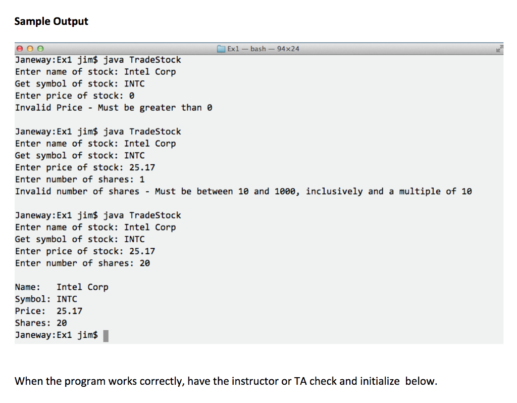
Task: Click the "Shares: 20" output line
Action: (x=41, y=323)
